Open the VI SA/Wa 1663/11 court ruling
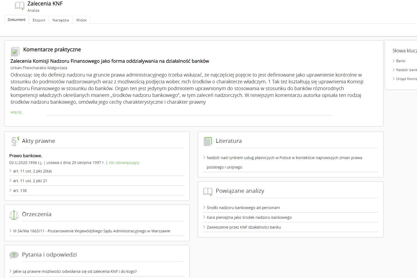 tap(91, 231)
